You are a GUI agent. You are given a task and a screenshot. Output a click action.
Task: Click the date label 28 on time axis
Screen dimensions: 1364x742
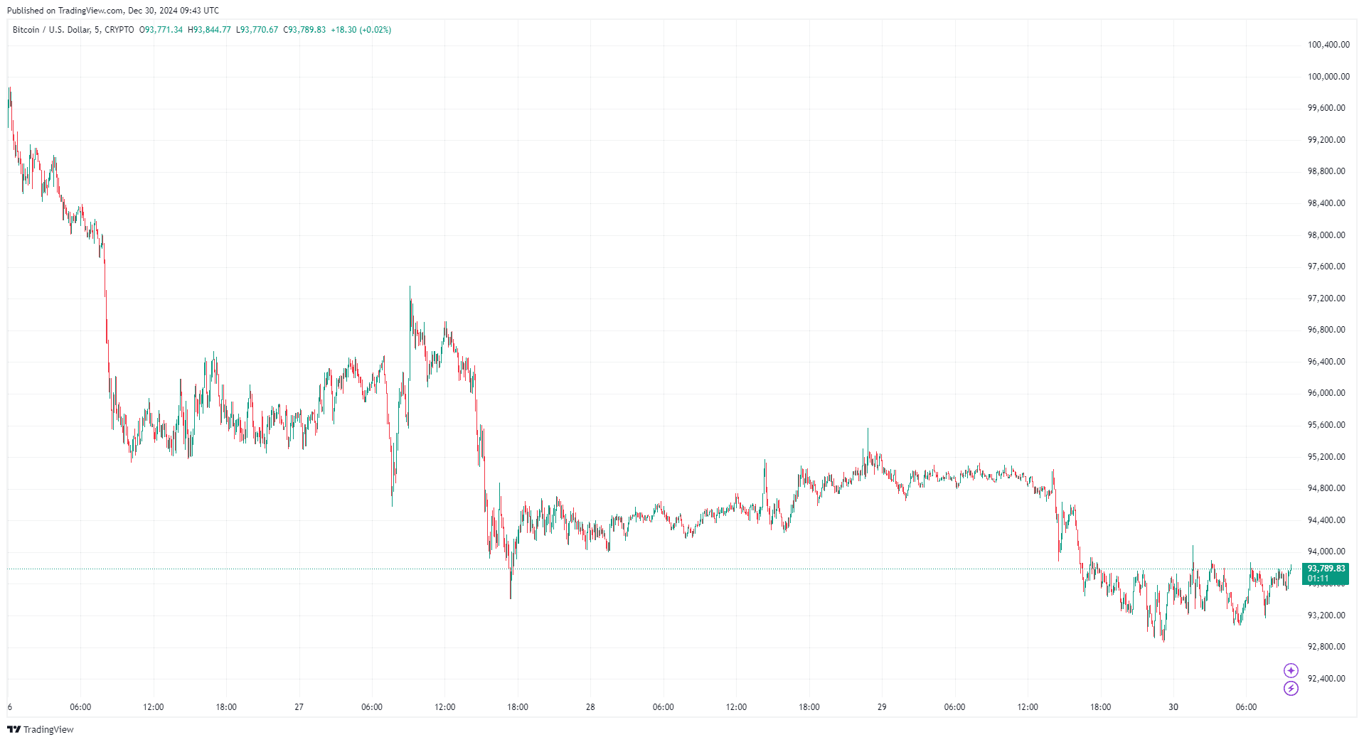coord(590,707)
